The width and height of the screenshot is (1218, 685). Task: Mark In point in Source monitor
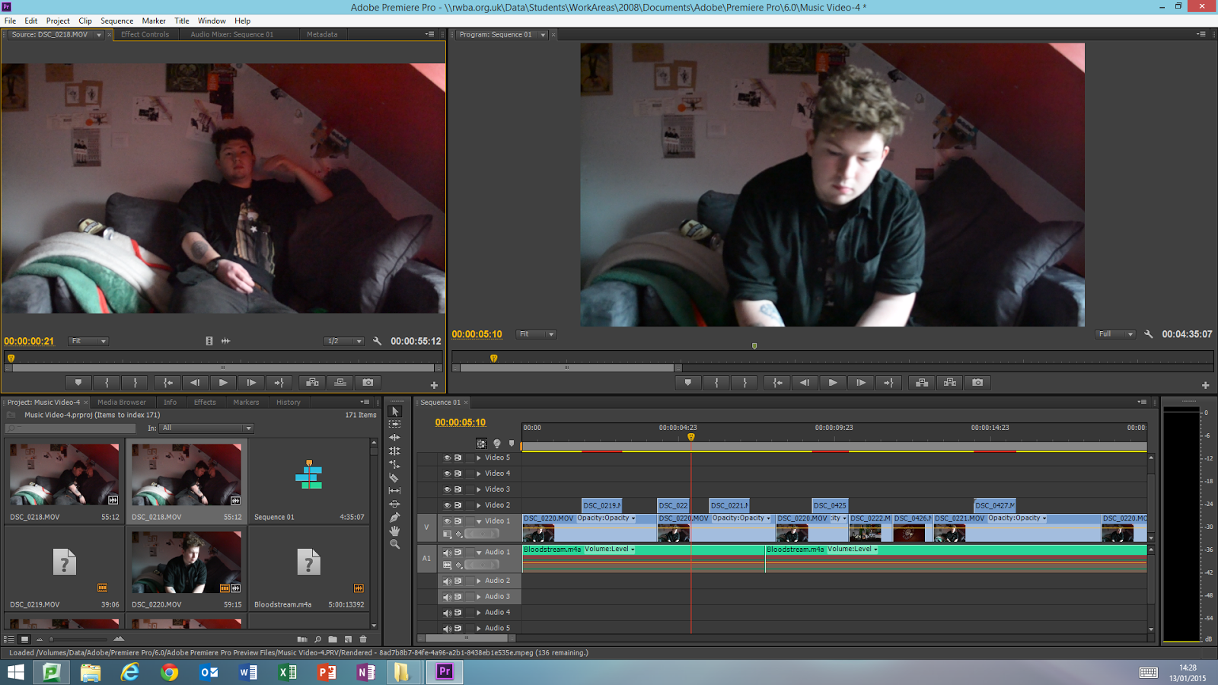point(107,383)
